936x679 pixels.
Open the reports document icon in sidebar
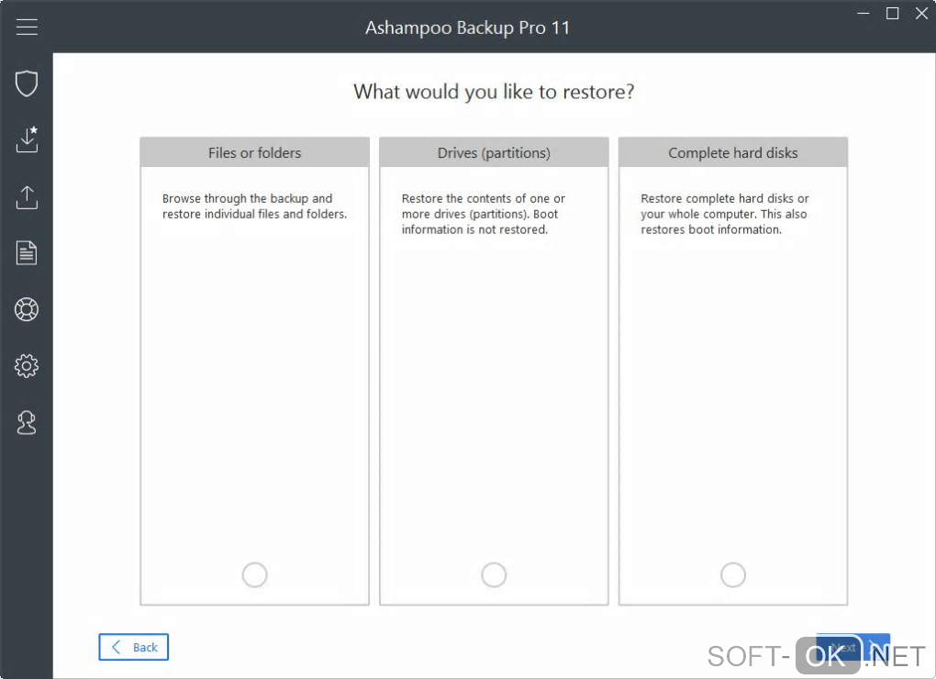tap(27, 253)
